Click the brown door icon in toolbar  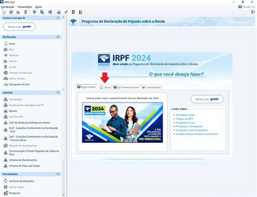pyautogui.click(x=81, y=12)
